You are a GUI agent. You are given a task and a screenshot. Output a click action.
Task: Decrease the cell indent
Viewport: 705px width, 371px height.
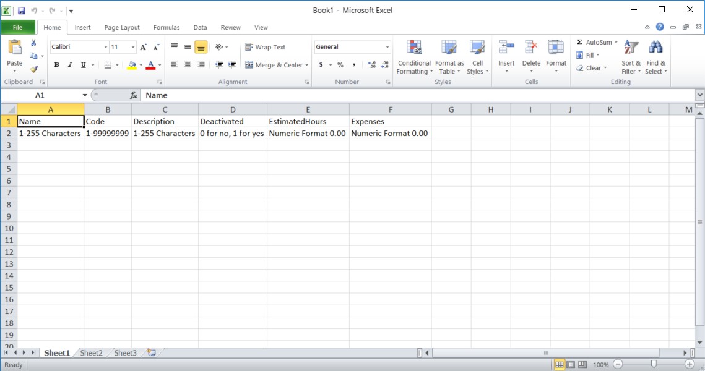pyautogui.click(x=219, y=65)
